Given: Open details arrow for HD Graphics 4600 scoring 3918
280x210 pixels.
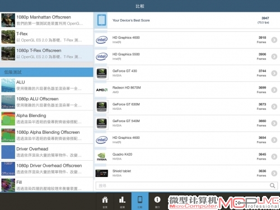Looking at the screenshot, I should [274, 40].
